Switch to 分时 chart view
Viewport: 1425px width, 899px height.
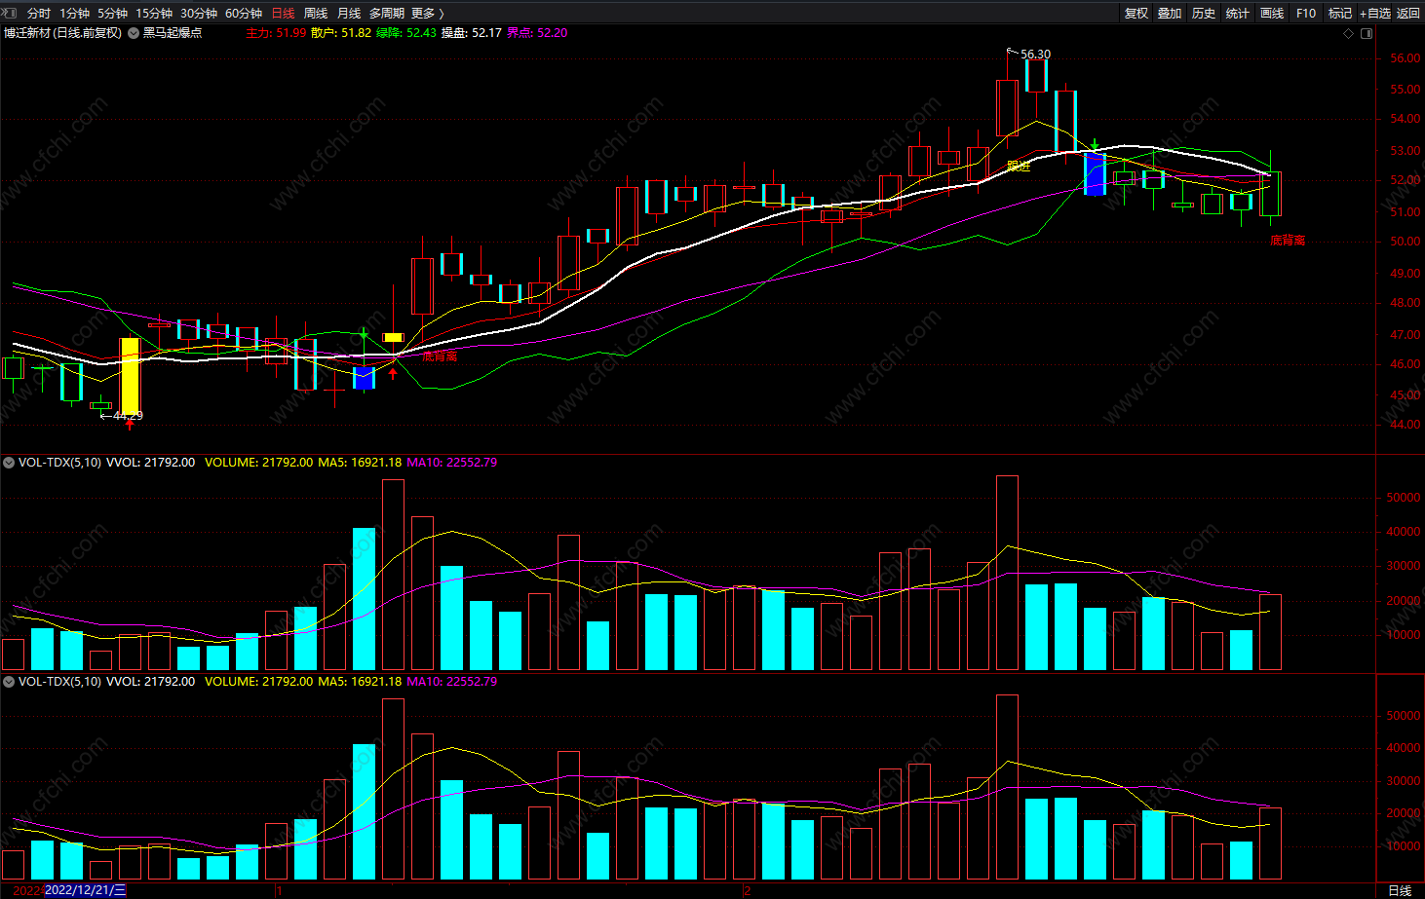(39, 14)
